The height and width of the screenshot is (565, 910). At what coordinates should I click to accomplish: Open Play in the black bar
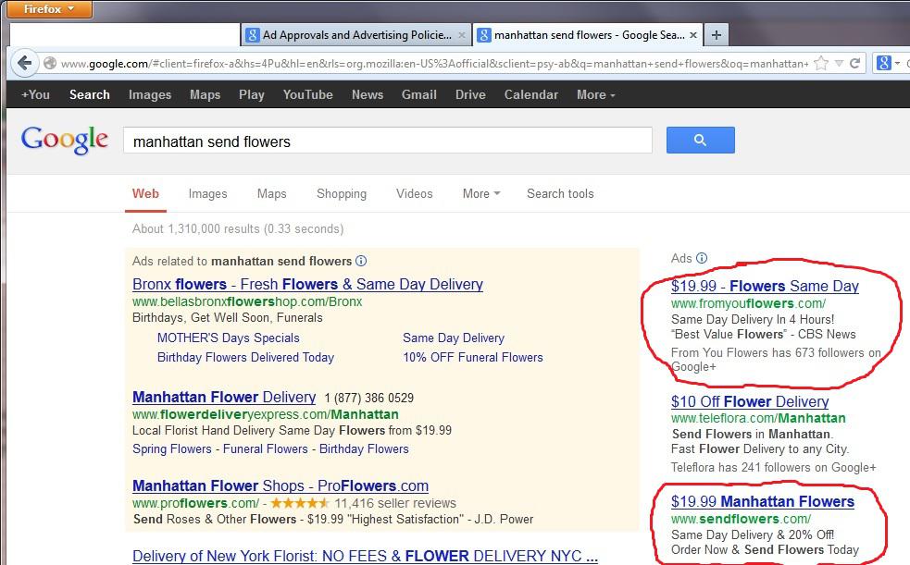click(251, 94)
